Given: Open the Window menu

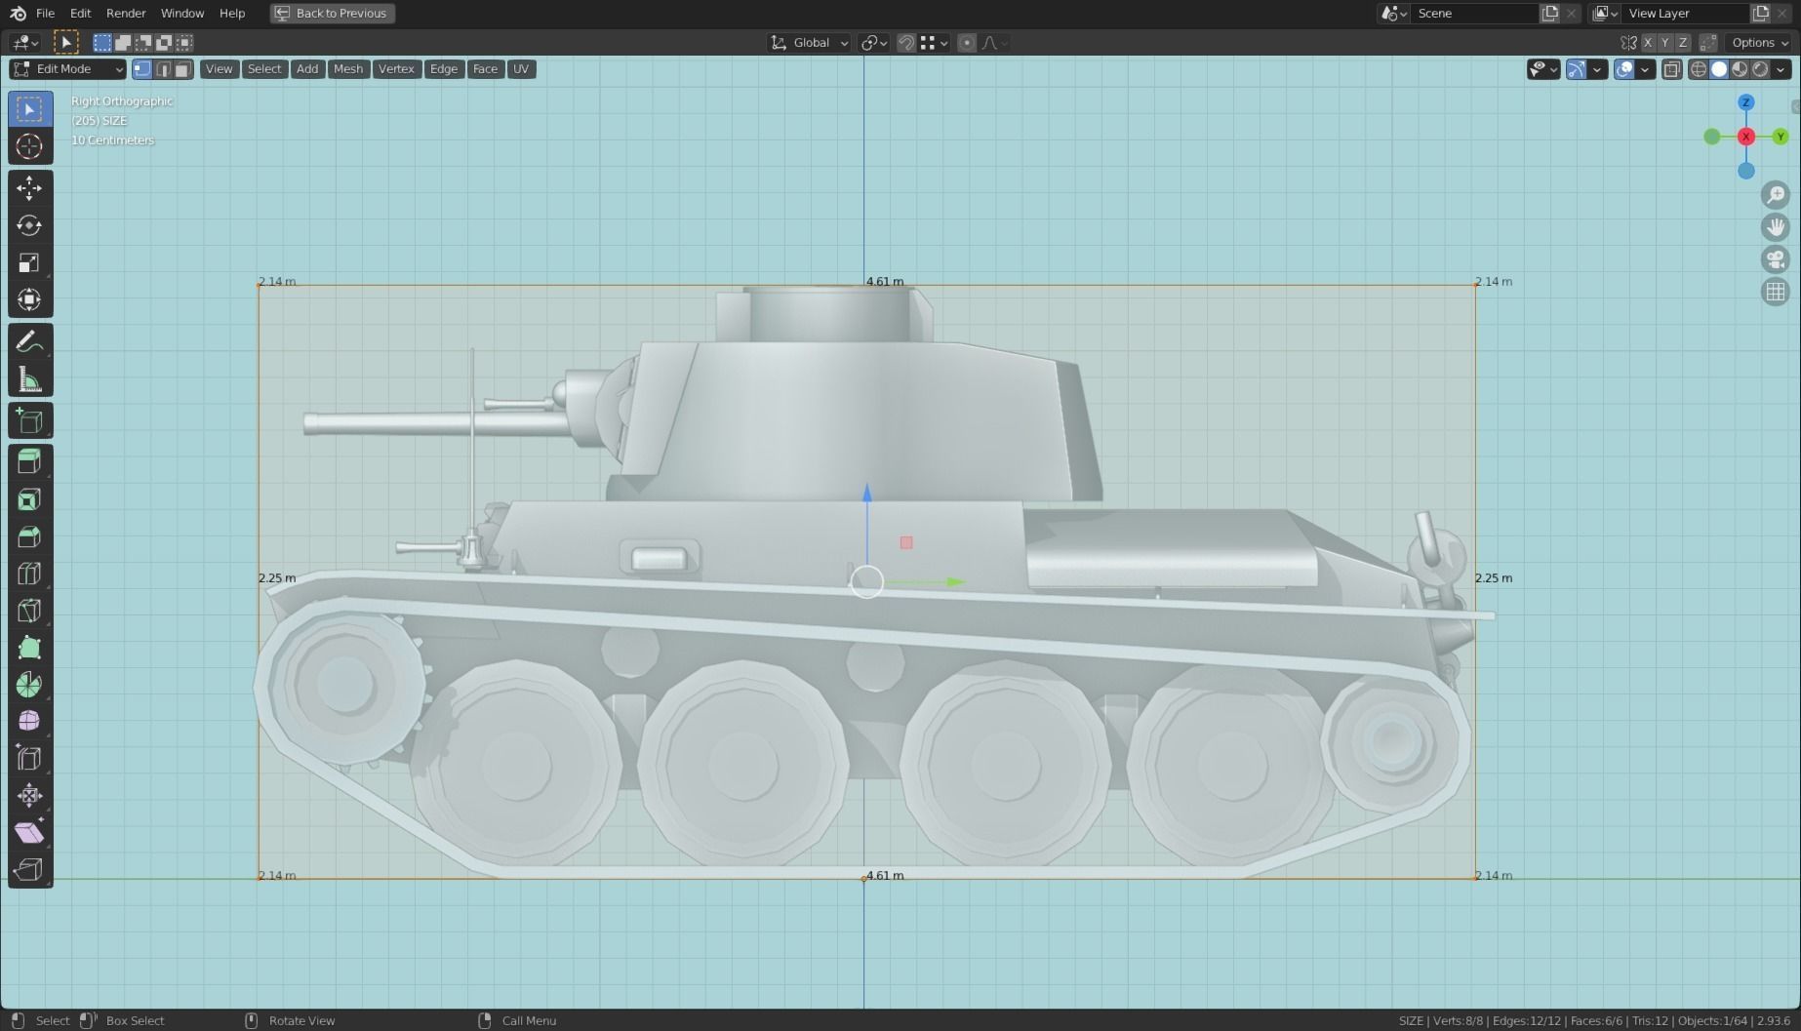Looking at the screenshot, I should tap(182, 13).
